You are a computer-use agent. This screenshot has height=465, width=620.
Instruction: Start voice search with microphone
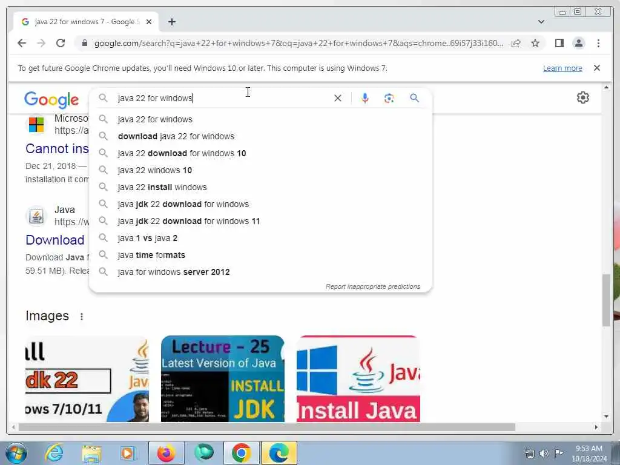(x=365, y=98)
